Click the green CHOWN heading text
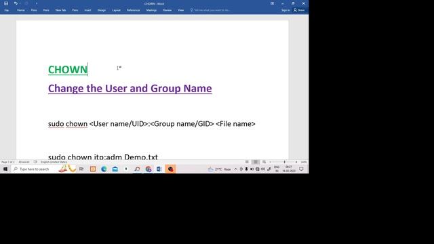434x244 pixels. (x=68, y=69)
